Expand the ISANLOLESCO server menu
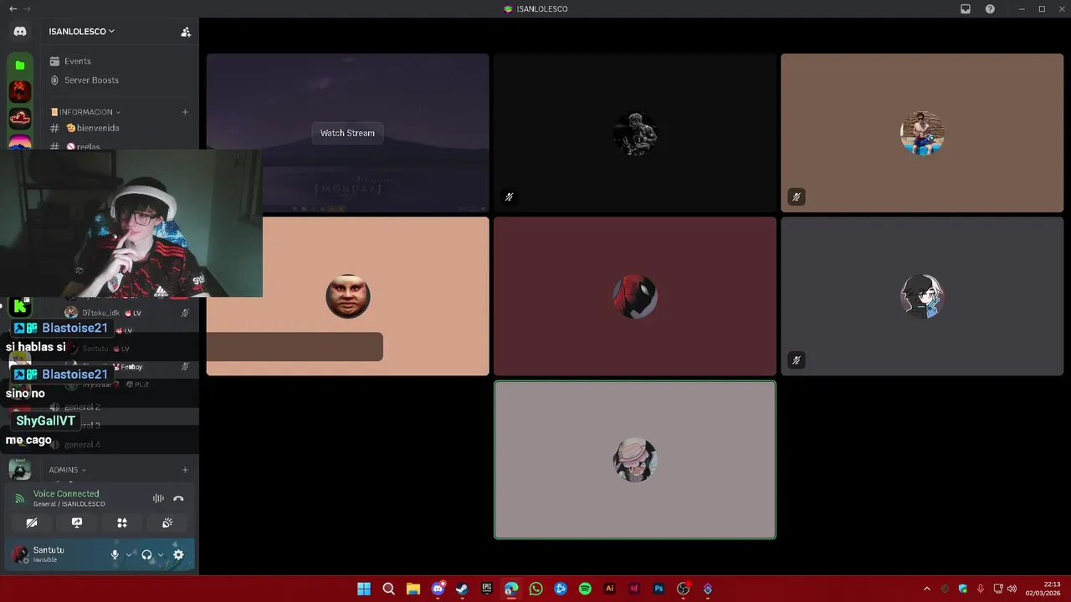1071x602 pixels. (82, 32)
